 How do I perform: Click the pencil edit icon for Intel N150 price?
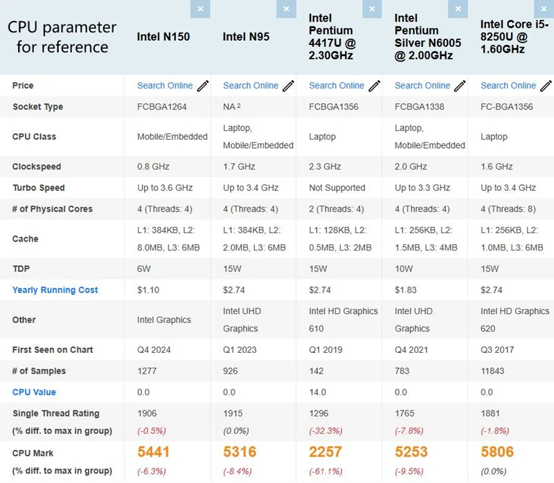(203, 86)
